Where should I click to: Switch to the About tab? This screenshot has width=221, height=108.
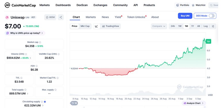[x=155, y=17]
